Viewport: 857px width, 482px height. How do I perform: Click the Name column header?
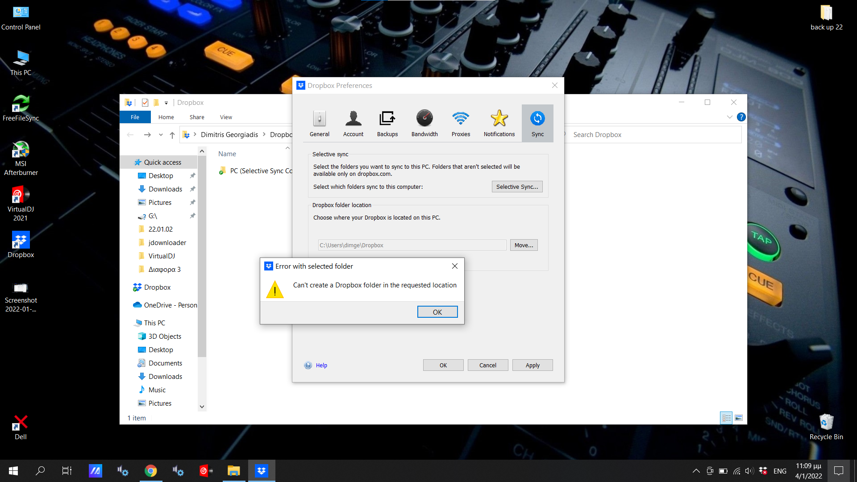click(227, 154)
